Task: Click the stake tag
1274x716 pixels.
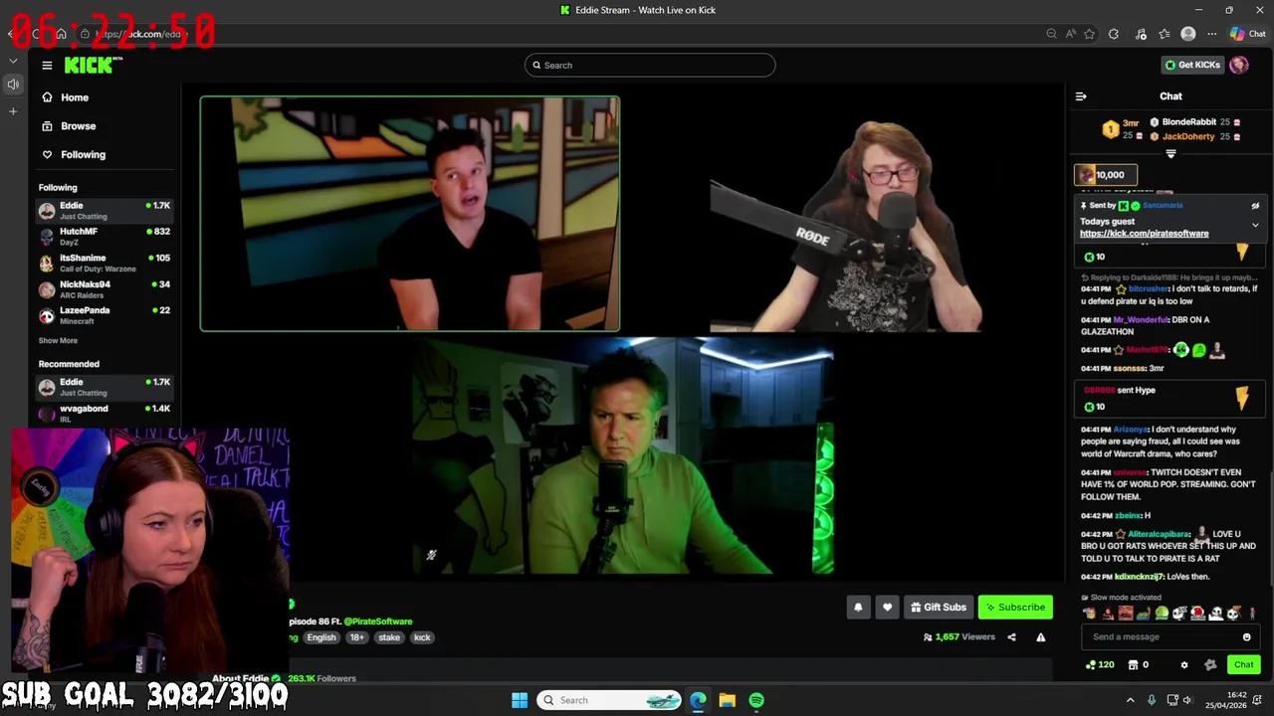Action: pos(389,637)
